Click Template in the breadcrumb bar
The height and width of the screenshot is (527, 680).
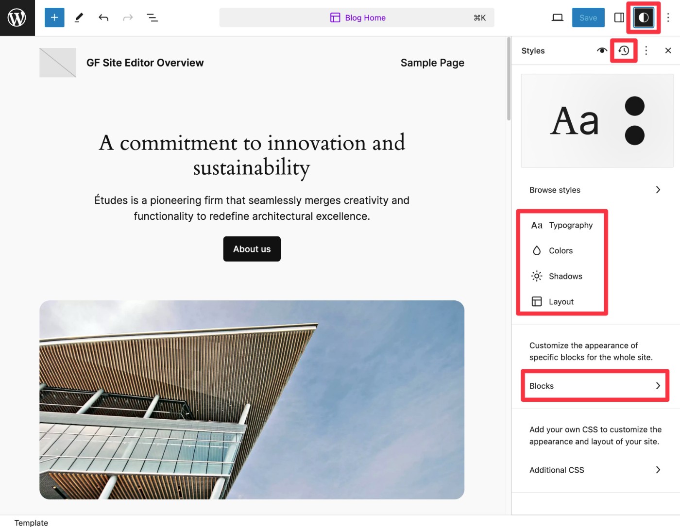tap(31, 523)
